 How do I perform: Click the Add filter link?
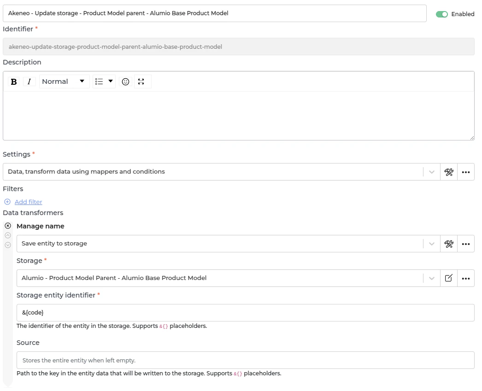[28, 202]
